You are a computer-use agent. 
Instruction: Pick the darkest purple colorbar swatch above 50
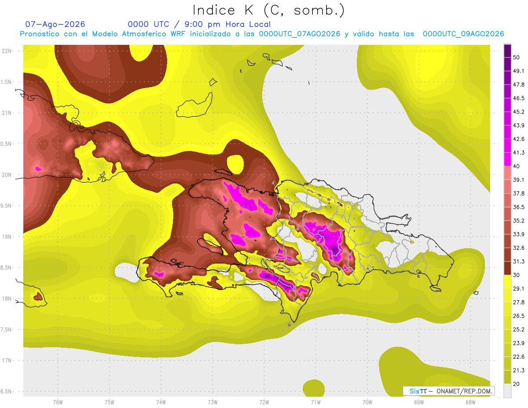[507, 51]
